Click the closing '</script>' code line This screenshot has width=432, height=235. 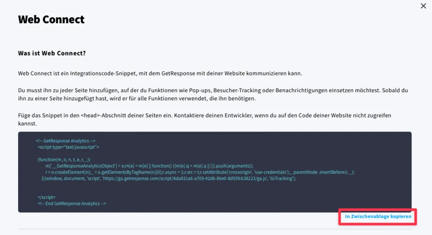click(46, 197)
